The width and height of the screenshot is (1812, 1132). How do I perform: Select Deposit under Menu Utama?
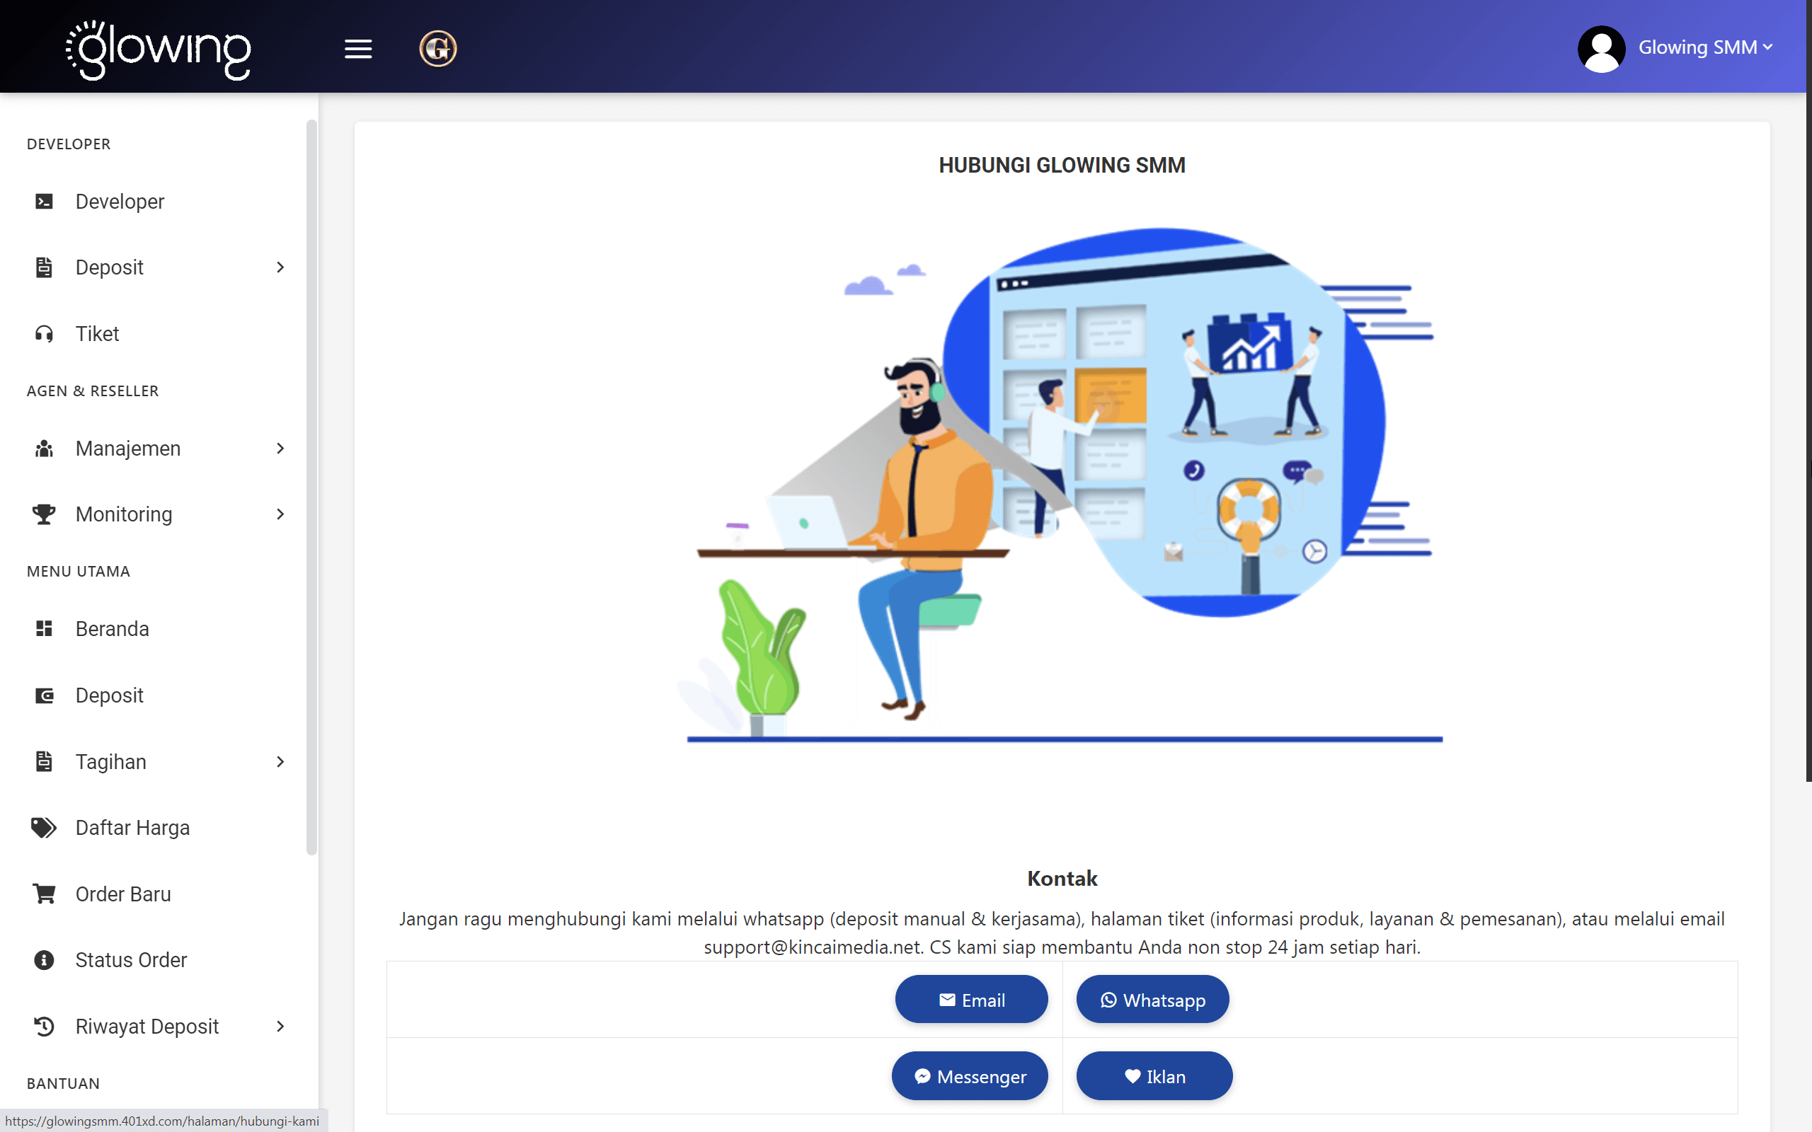tap(109, 695)
